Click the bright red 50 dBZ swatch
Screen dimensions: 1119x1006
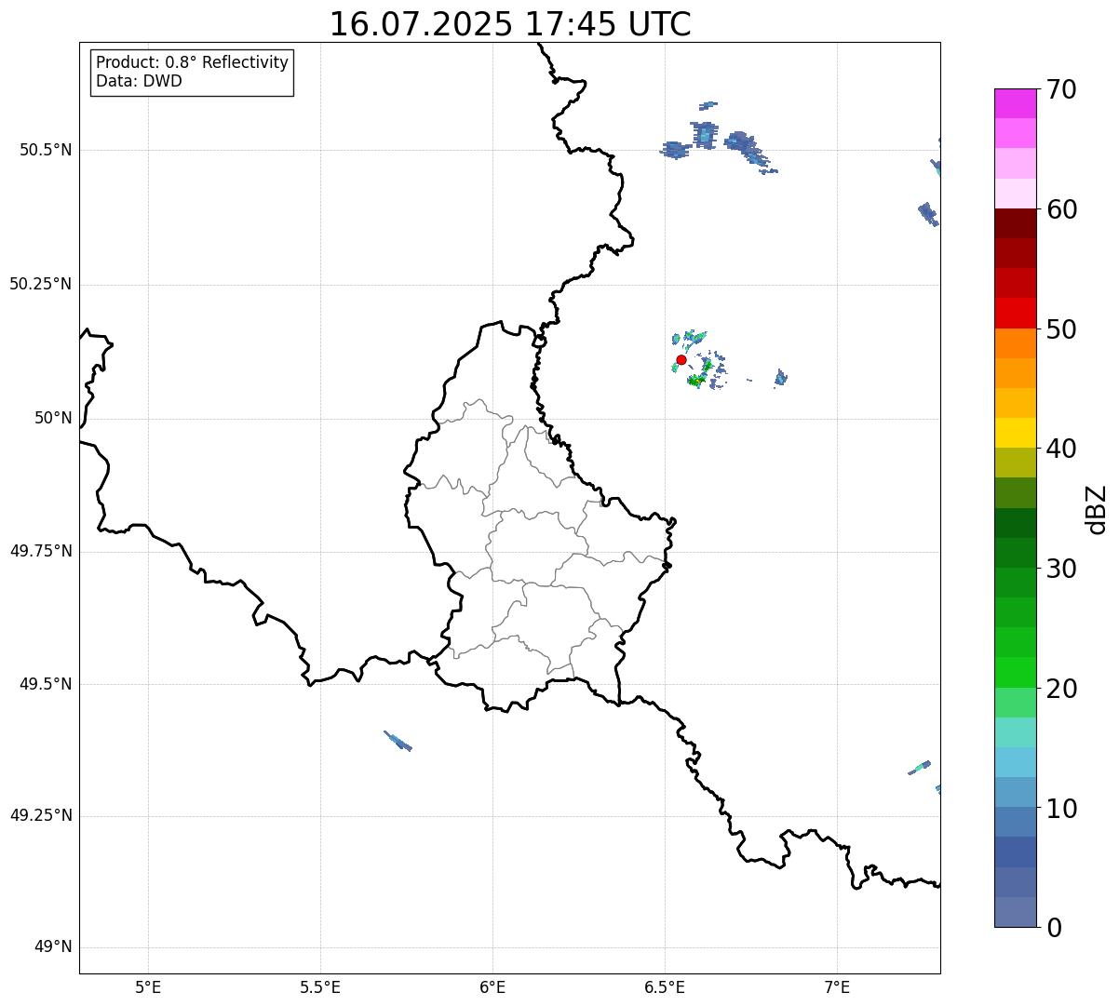pyautogui.click(x=1016, y=314)
